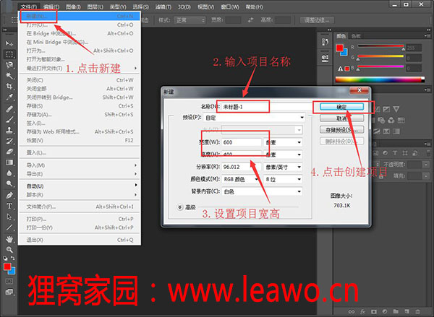
Task: Open the 窗口(W) menu
Action: (230, 6)
